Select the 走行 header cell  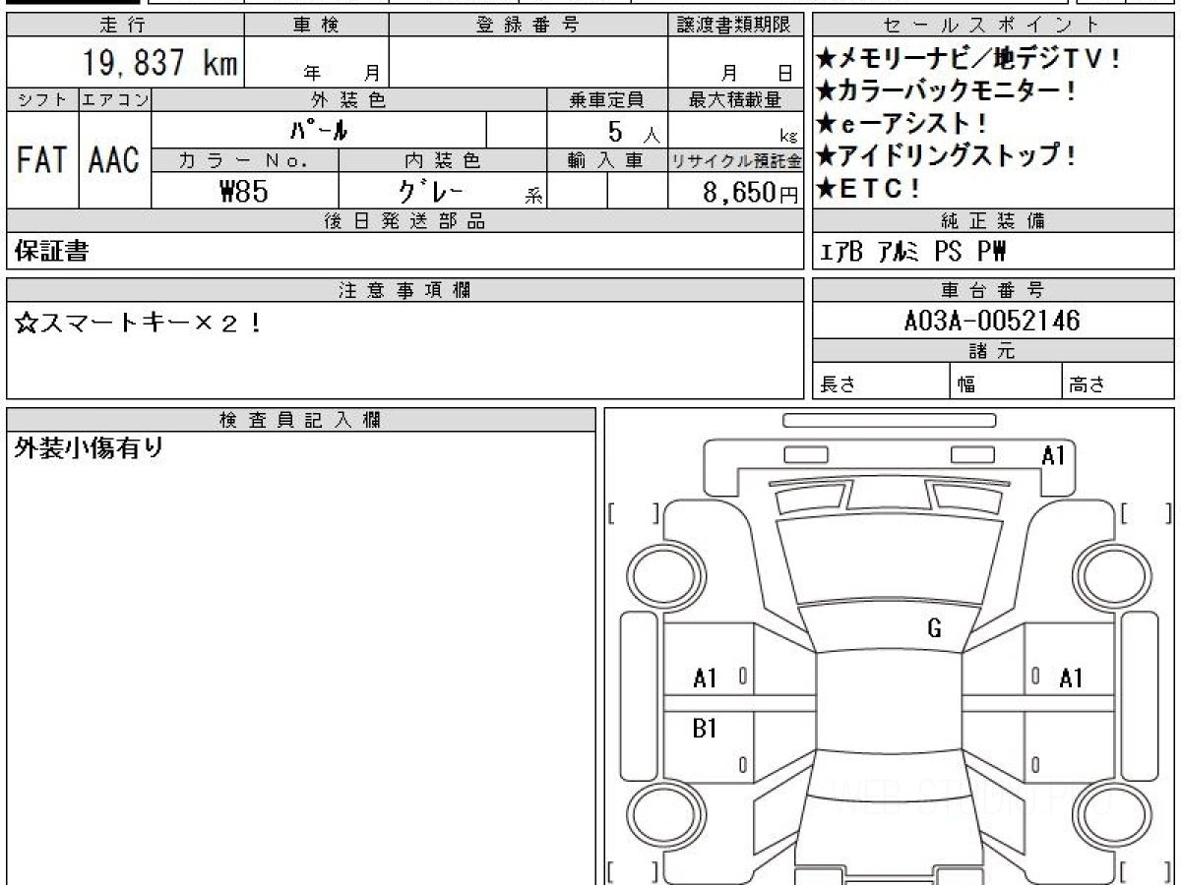pos(124,26)
